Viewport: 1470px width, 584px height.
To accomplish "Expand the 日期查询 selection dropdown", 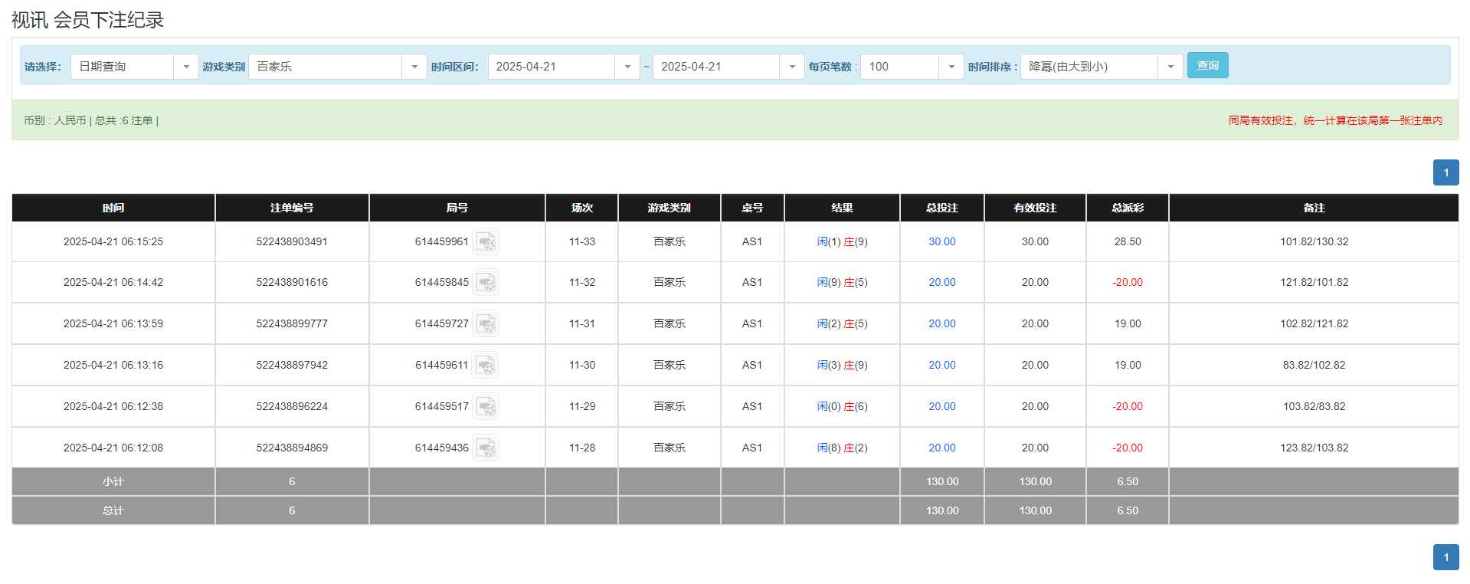I will (185, 67).
